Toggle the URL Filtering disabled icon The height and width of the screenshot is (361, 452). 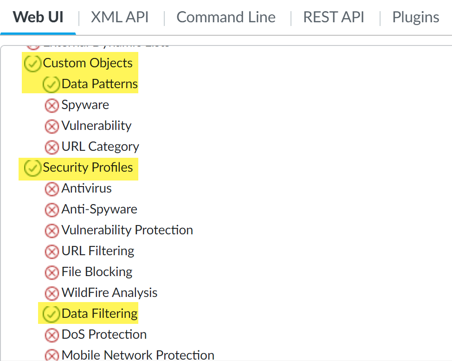52,251
